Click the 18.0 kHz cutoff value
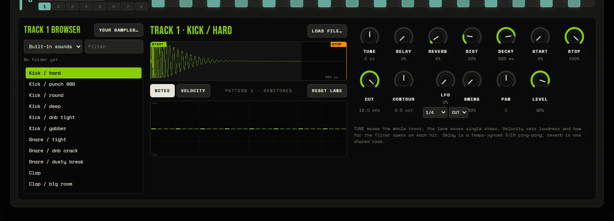This screenshot has width=614, height=221. (x=370, y=110)
